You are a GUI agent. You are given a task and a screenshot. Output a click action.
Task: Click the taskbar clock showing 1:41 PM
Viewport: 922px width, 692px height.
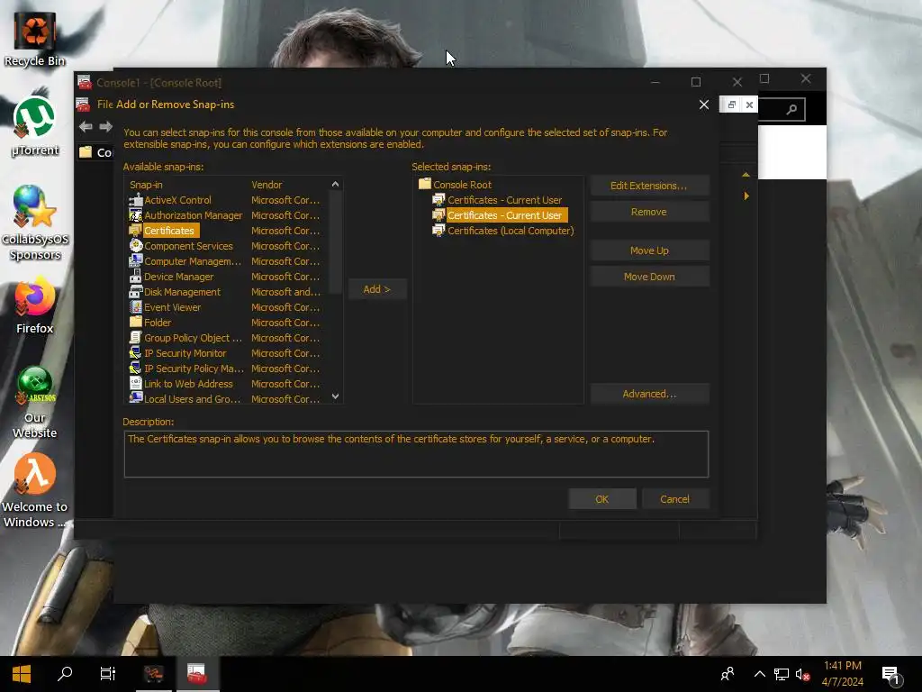tap(843, 674)
